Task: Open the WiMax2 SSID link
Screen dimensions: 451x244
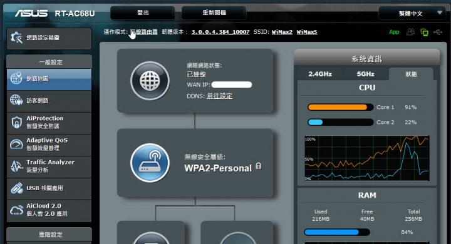Action: pos(282,32)
